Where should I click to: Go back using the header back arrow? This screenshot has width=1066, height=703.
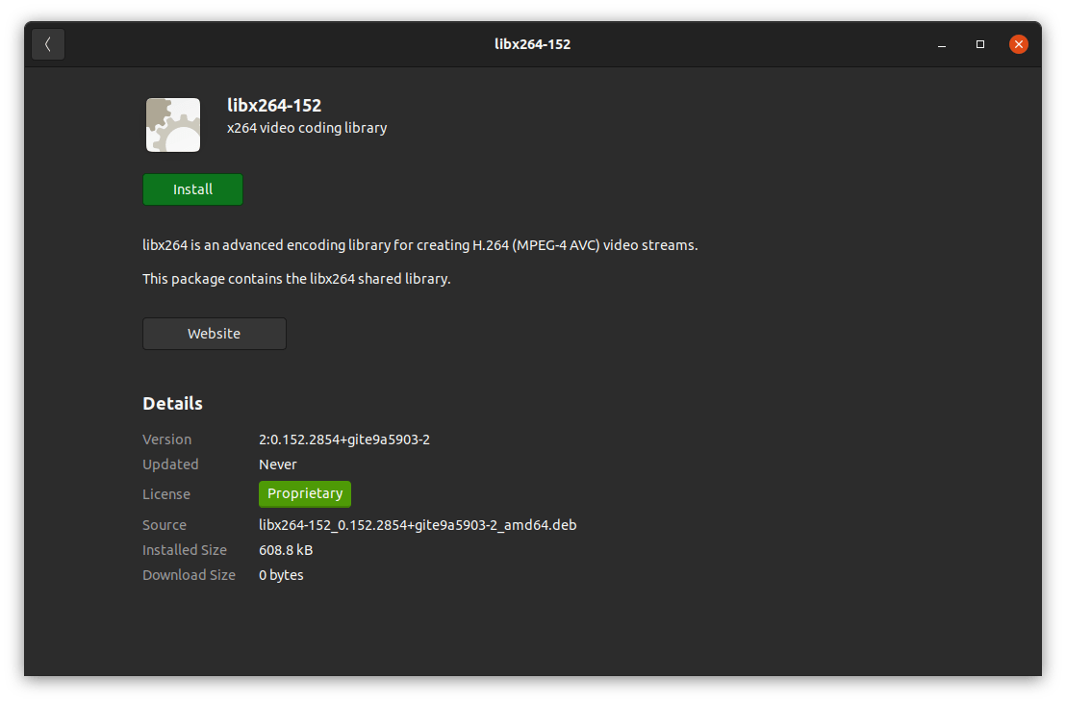tap(48, 44)
